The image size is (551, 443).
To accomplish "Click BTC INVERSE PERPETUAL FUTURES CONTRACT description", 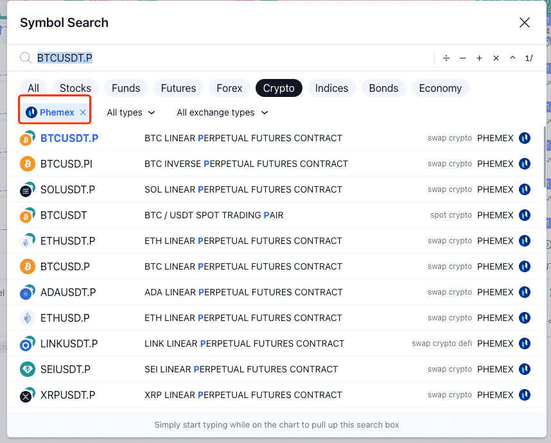I will [x=246, y=164].
